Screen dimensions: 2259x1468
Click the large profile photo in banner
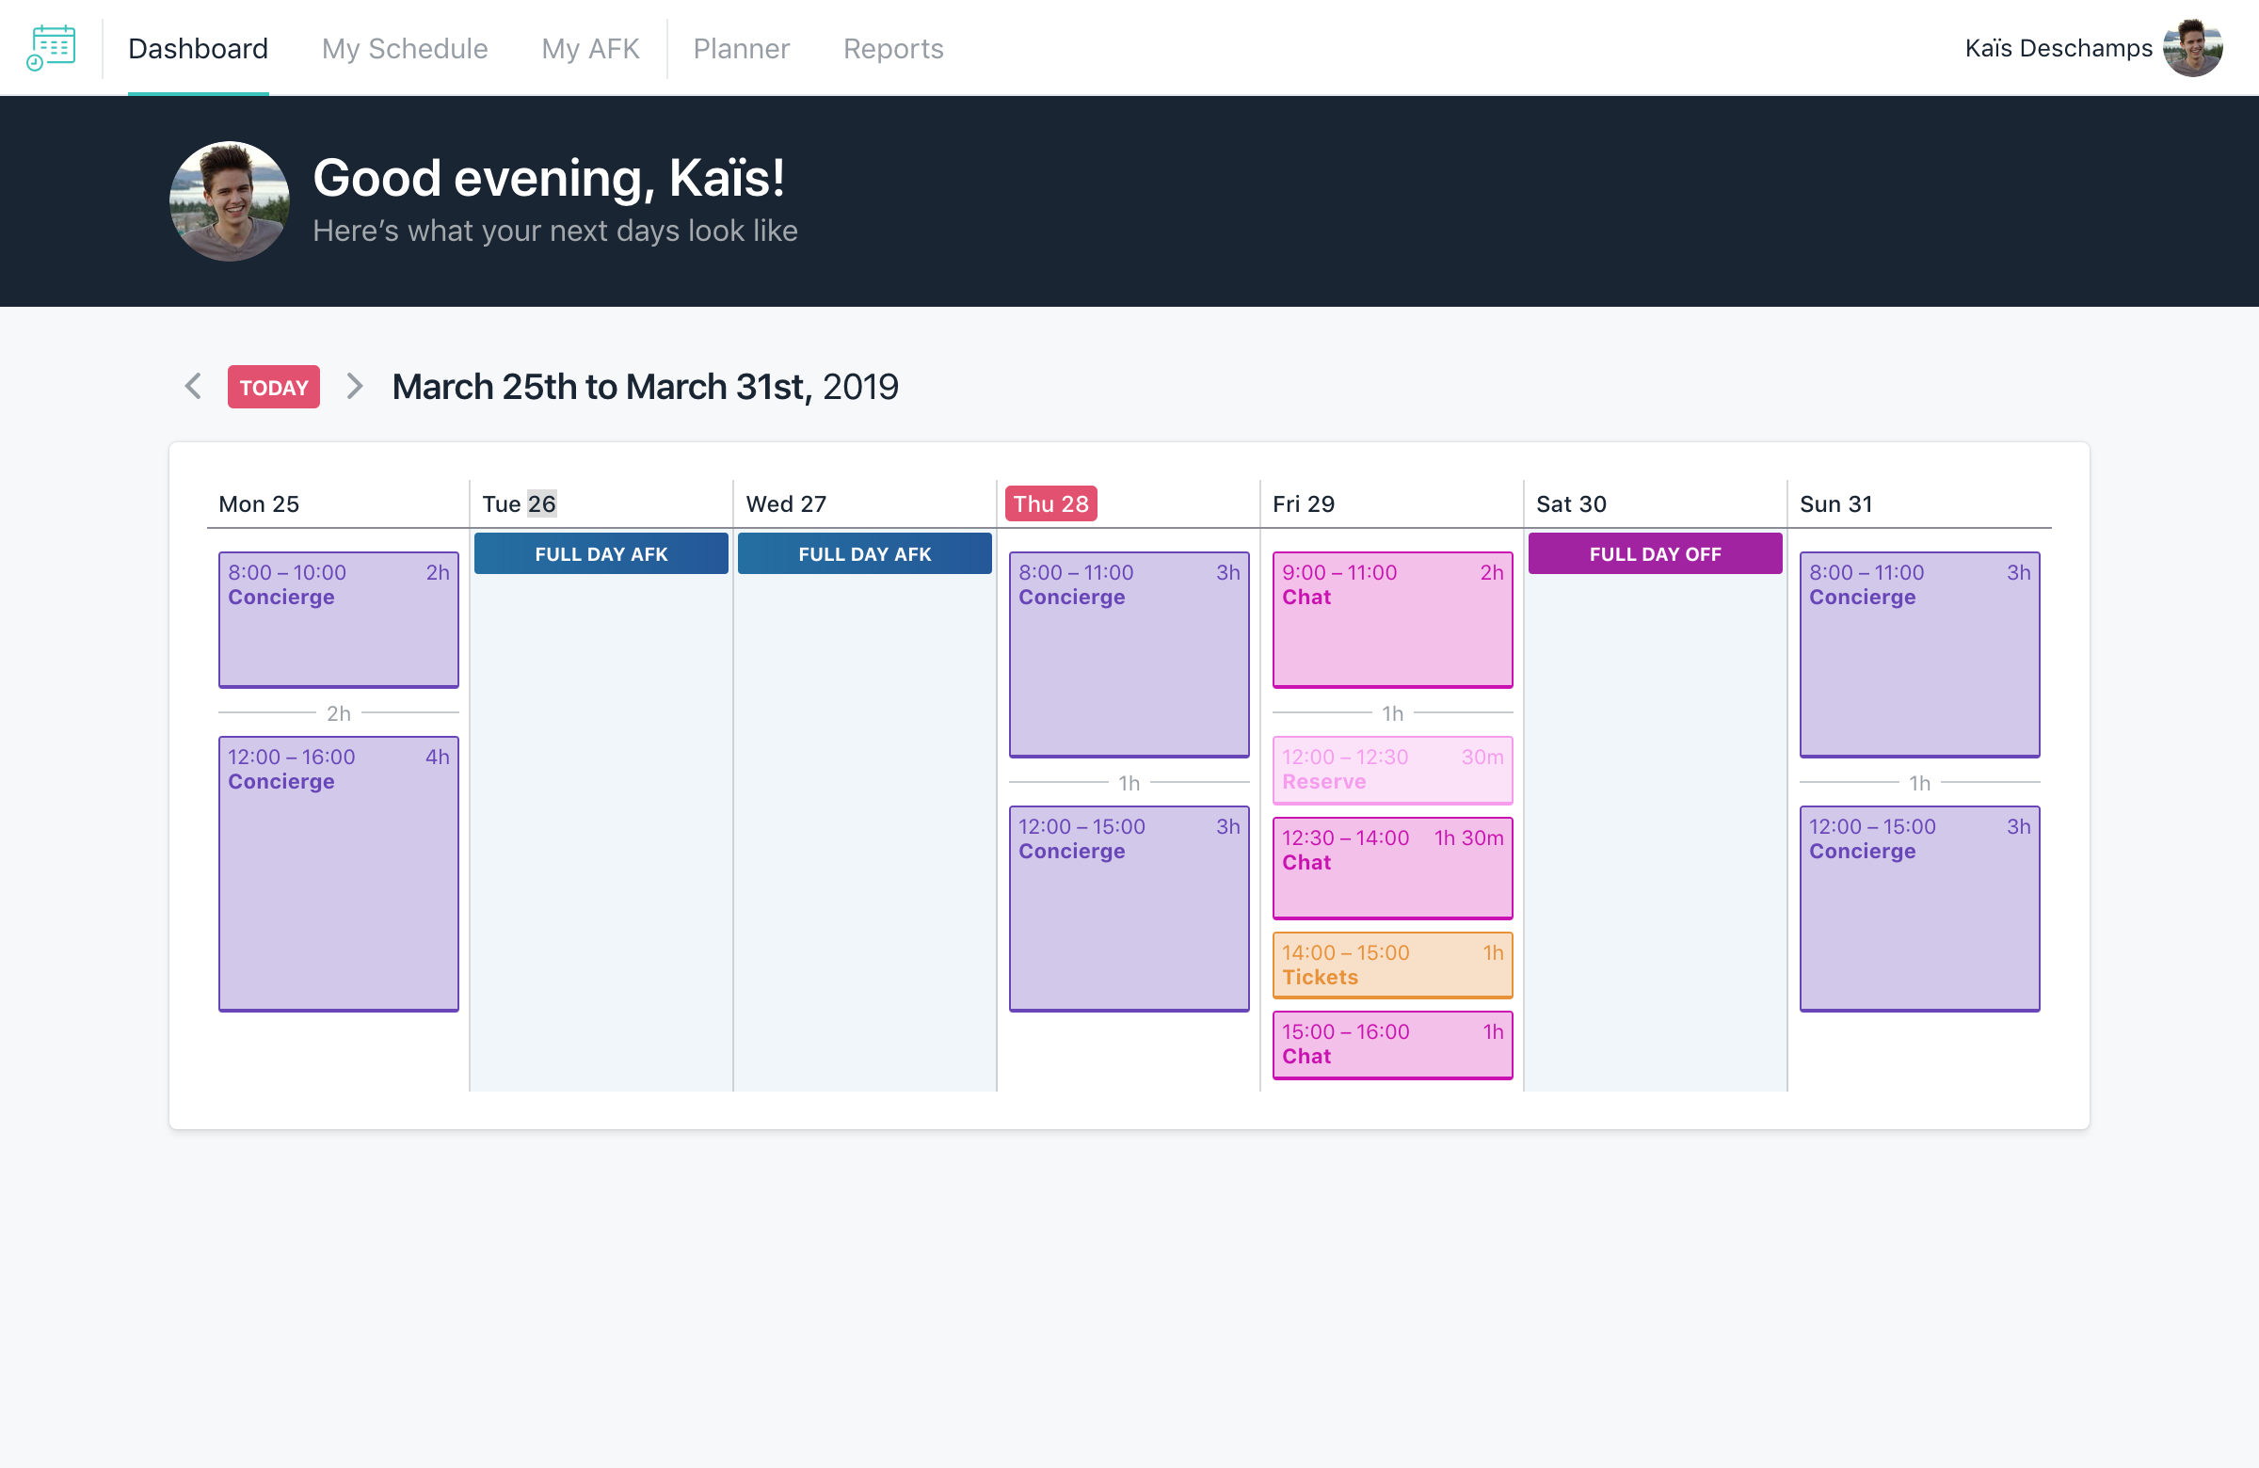(229, 201)
